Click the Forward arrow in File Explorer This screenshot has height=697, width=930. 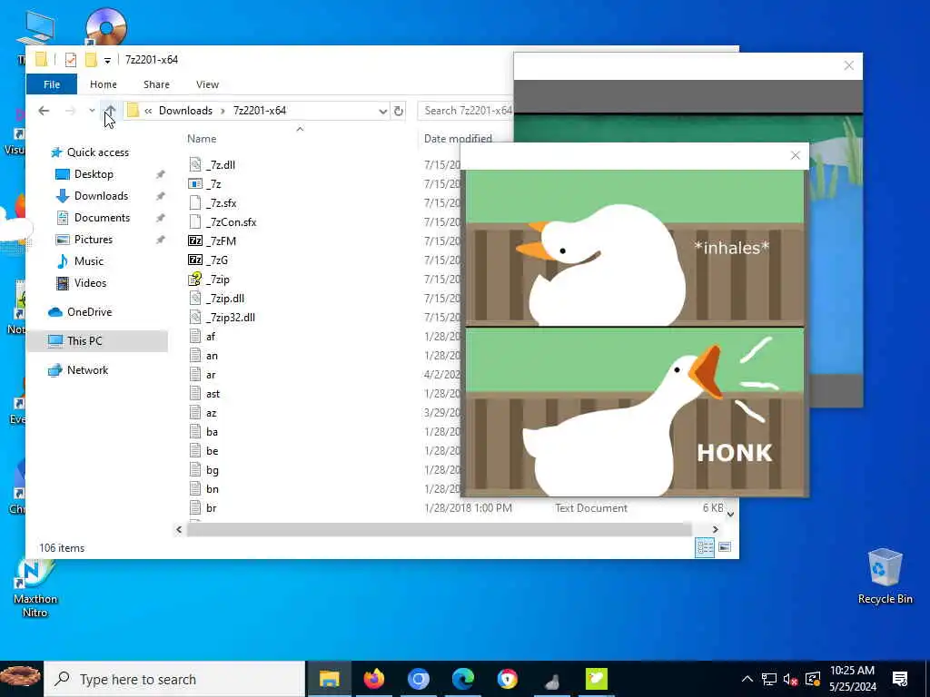tap(70, 111)
